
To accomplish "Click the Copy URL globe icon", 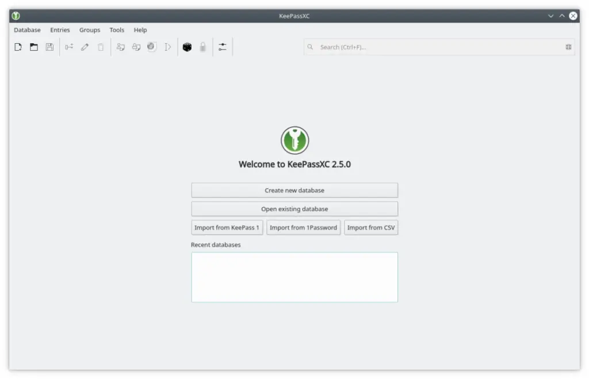I will [x=151, y=47].
